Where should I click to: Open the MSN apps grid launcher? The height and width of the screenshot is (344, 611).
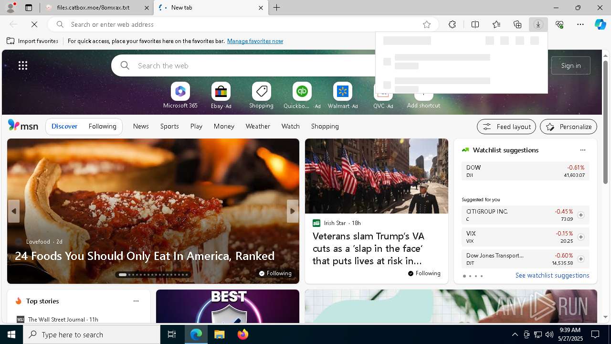tap(23, 65)
